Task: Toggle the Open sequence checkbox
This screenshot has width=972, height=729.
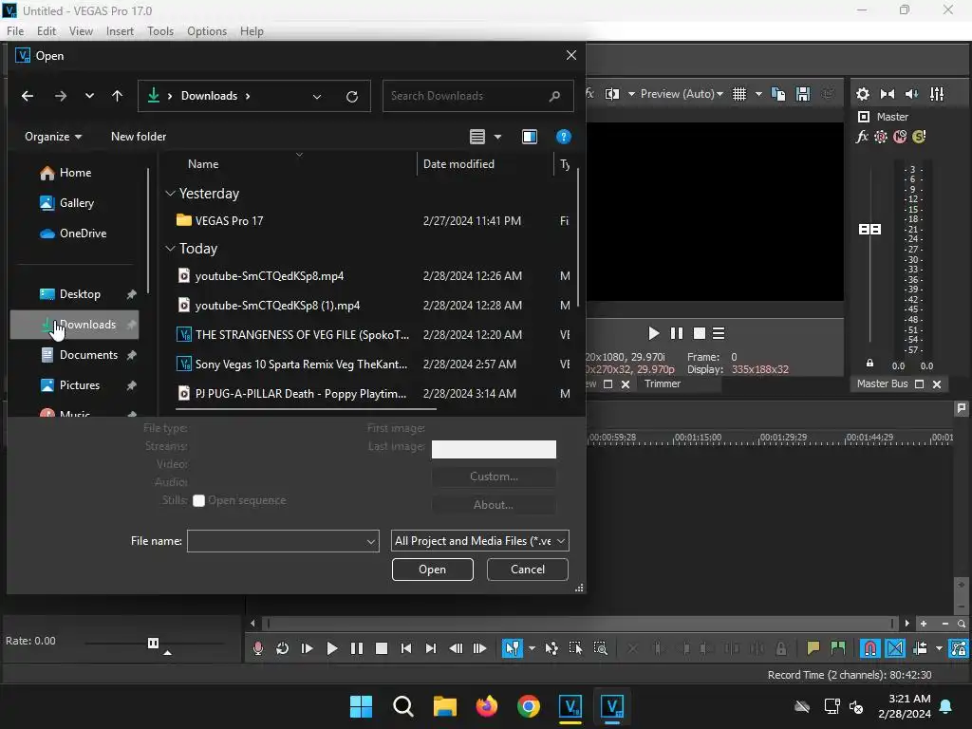Action: [x=199, y=501]
